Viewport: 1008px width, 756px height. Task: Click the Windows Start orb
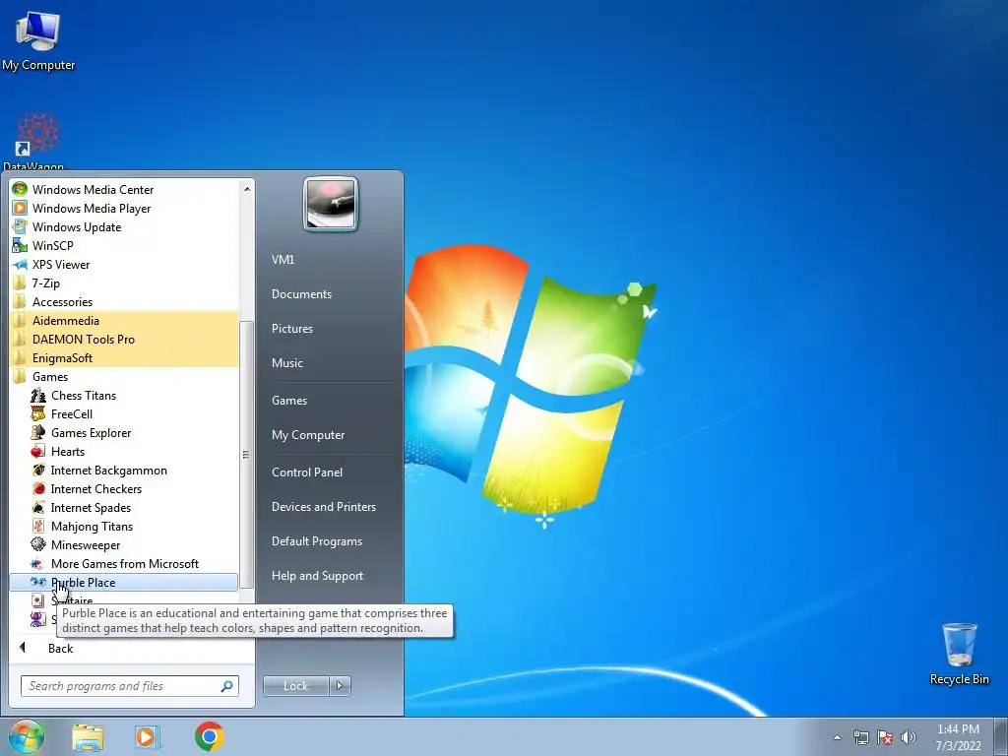[x=27, y=736]
